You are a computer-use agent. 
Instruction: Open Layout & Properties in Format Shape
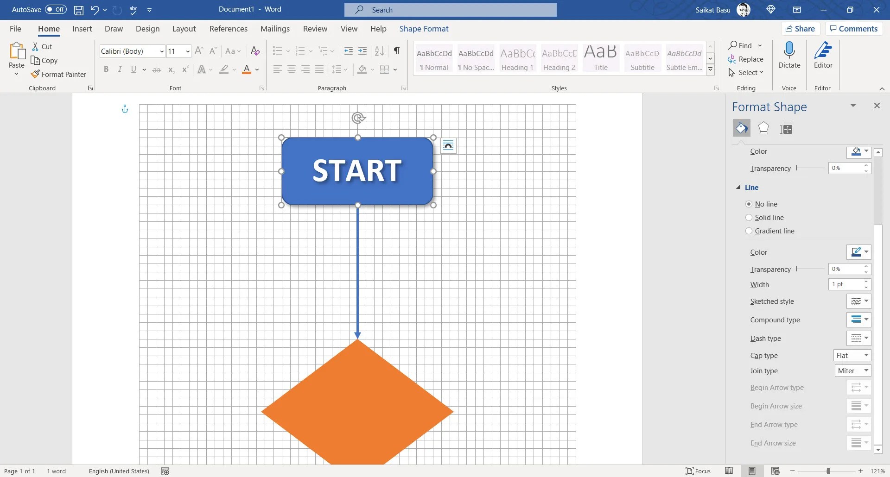(787, 128)
